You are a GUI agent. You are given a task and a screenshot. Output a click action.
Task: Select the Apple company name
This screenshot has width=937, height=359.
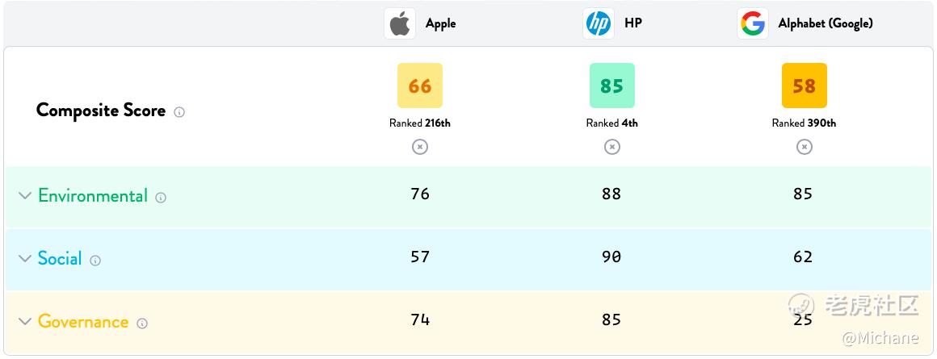pyautogui.click(x=440, y=24)
